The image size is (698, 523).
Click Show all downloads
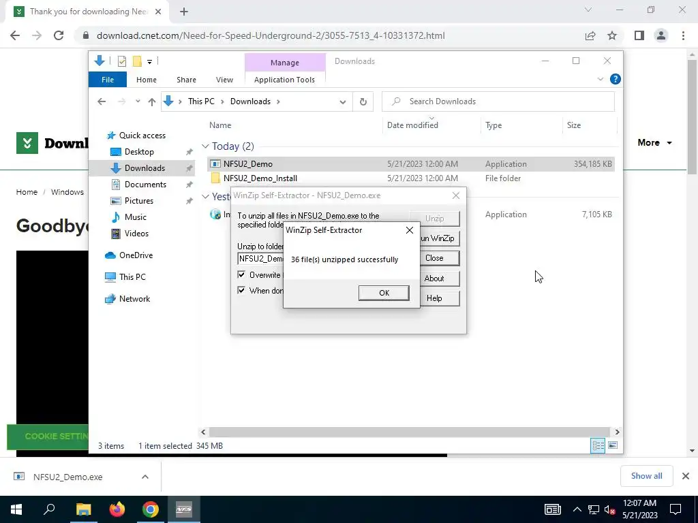pyautogui.click(x=646, y=476)
